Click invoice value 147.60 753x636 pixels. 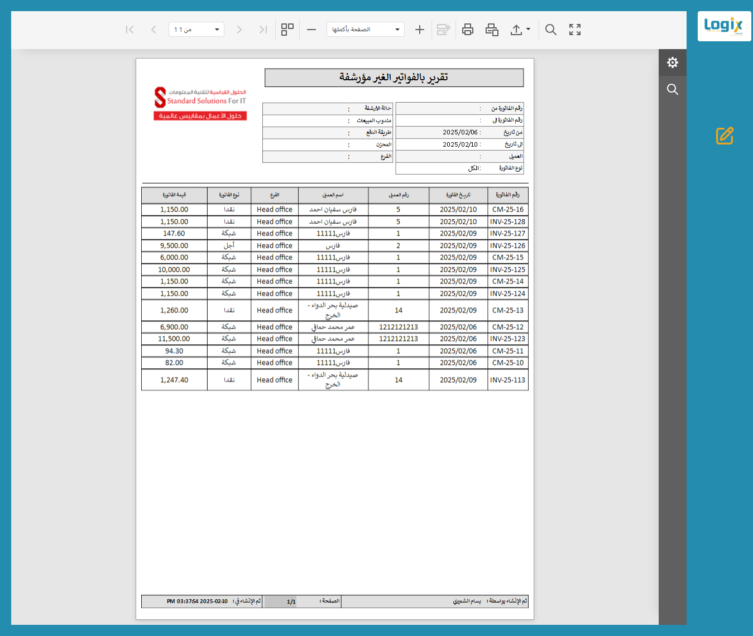174,234
